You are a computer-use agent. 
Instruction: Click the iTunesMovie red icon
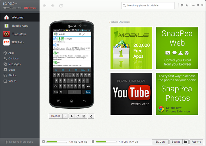point(6,34)
